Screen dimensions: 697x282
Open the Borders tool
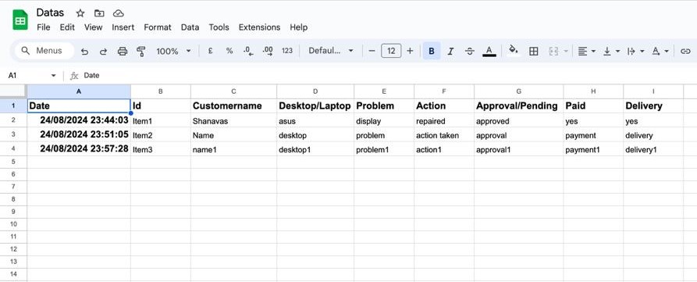click(533, 51)
